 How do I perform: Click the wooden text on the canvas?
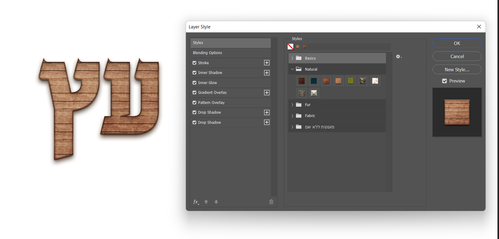click(x=99, y=108)
